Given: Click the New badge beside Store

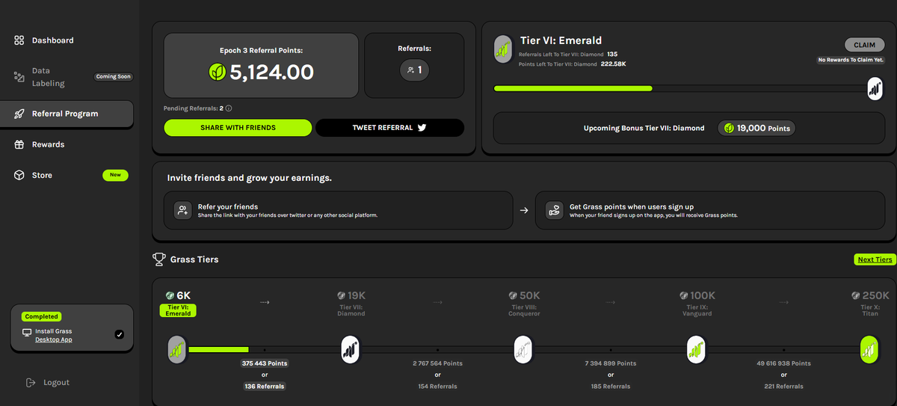Looking at the screenshot, I should 115,175.
